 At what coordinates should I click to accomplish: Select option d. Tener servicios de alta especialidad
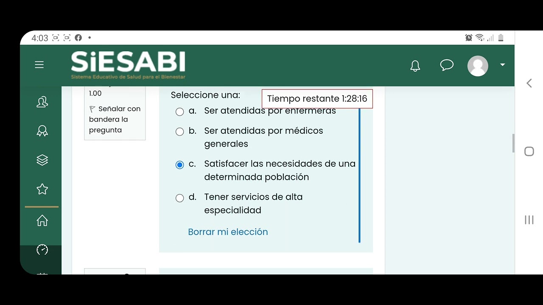[180, 198]
